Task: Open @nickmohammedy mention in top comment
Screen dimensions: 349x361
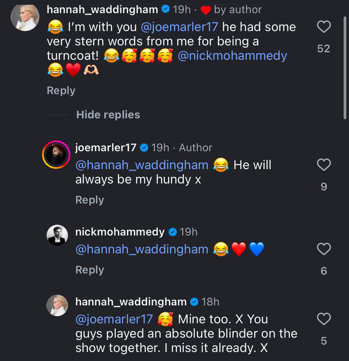Action: coord(232,56)
